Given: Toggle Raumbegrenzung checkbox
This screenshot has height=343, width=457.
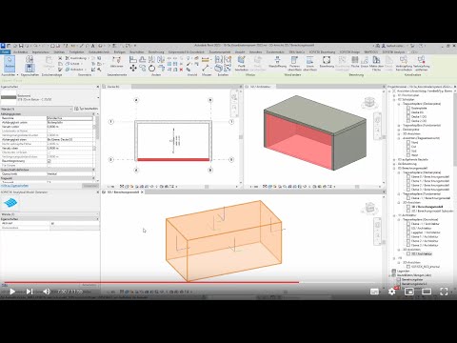Looking at the screenshot, I should (x=49, y=161).
